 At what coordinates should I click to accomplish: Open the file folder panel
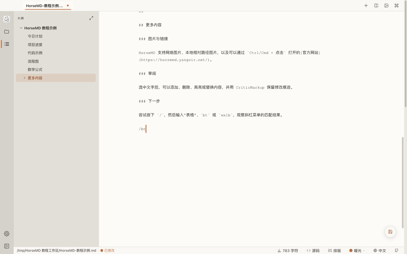click(7, 32)
